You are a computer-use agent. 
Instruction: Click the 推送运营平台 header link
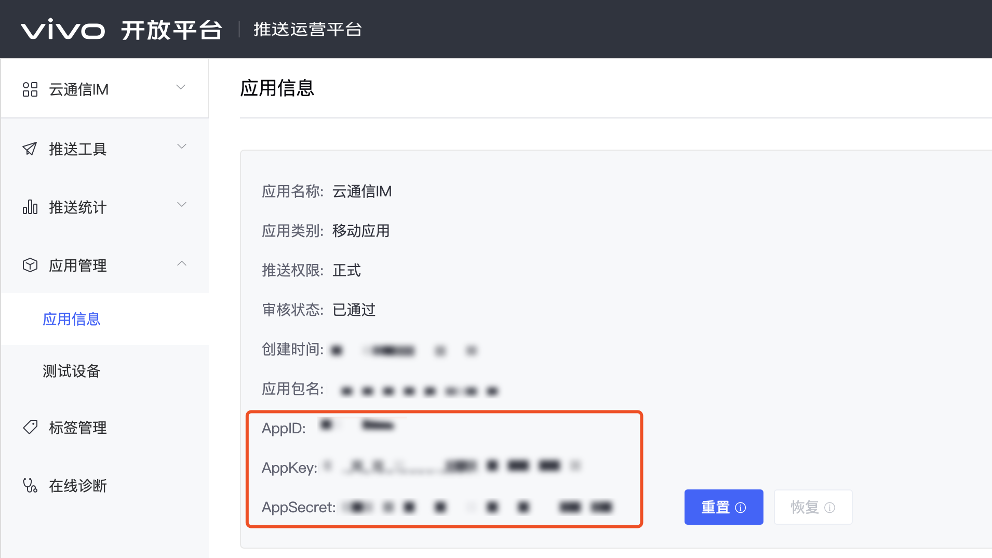click(307, 30)
